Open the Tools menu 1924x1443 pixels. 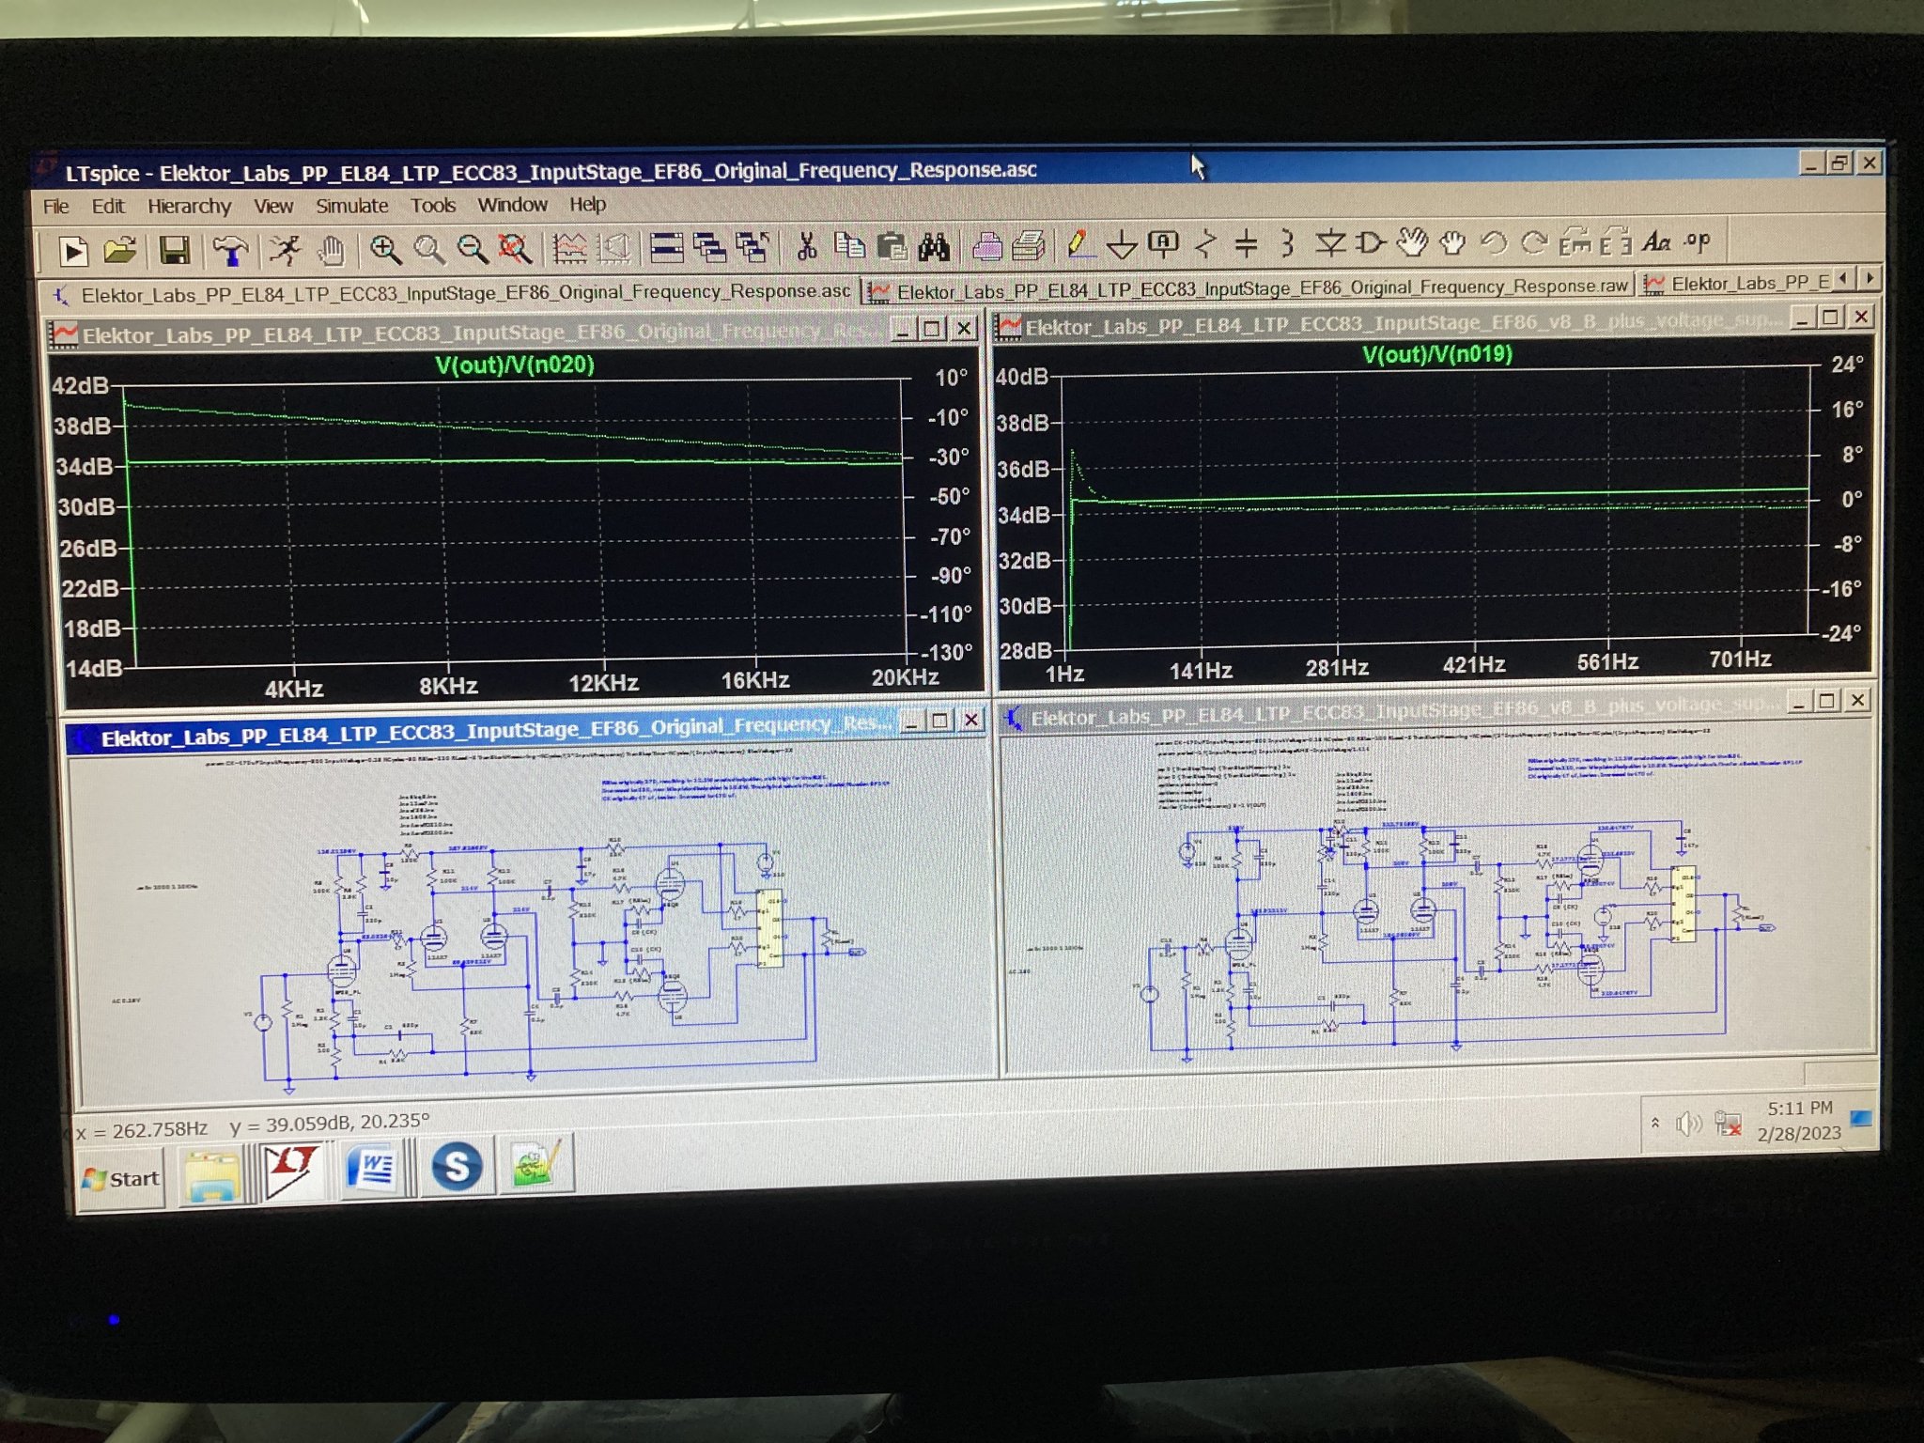[433, 205]
